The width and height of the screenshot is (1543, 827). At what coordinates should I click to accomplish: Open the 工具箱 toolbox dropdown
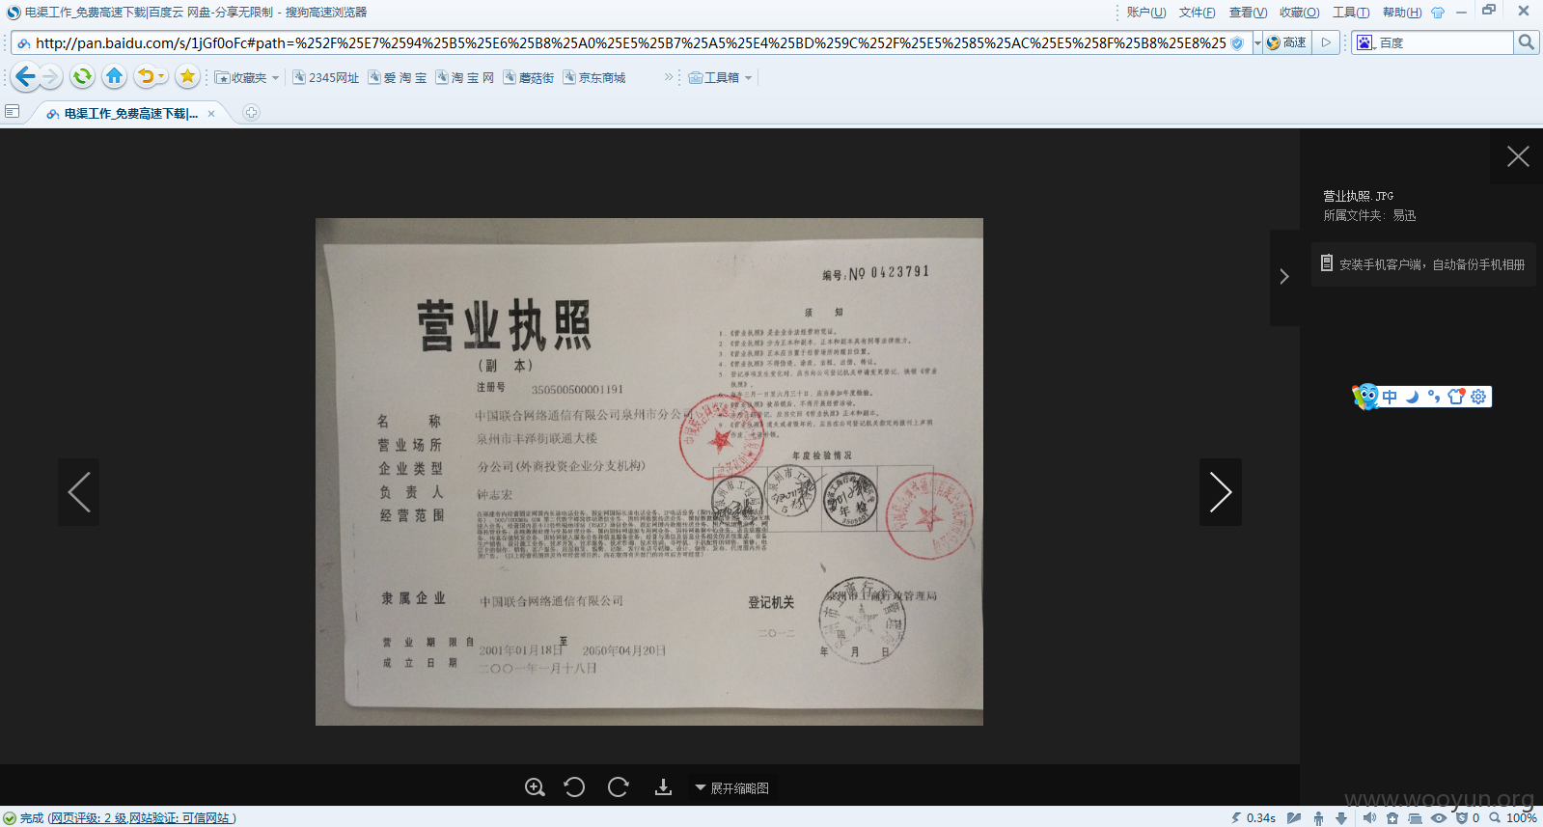point(720,77)
